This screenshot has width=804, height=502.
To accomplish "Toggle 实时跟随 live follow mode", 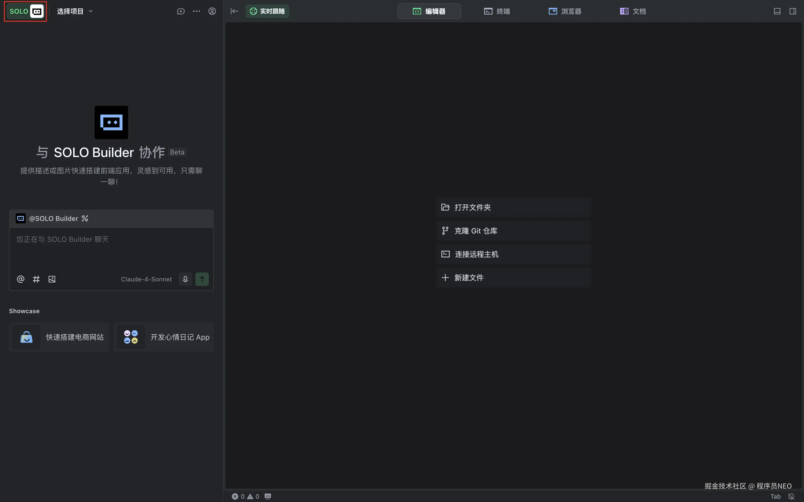I will click(x=267, y=11).
